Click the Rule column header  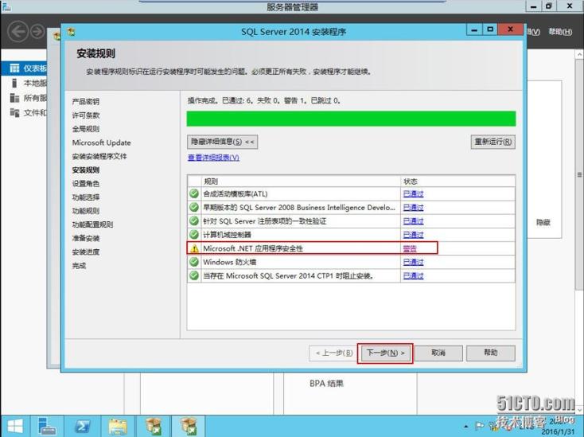tap(301, 181)
